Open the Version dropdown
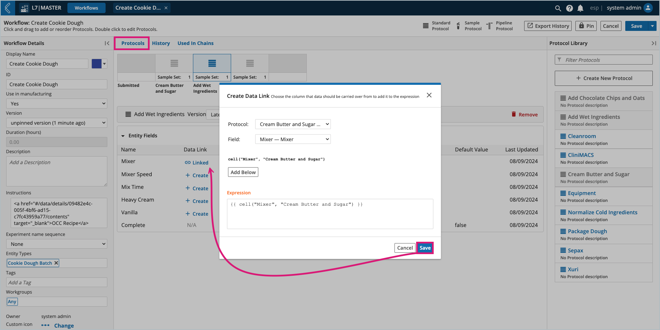Screen dimensions: 660x330 (x=57, y=123)
